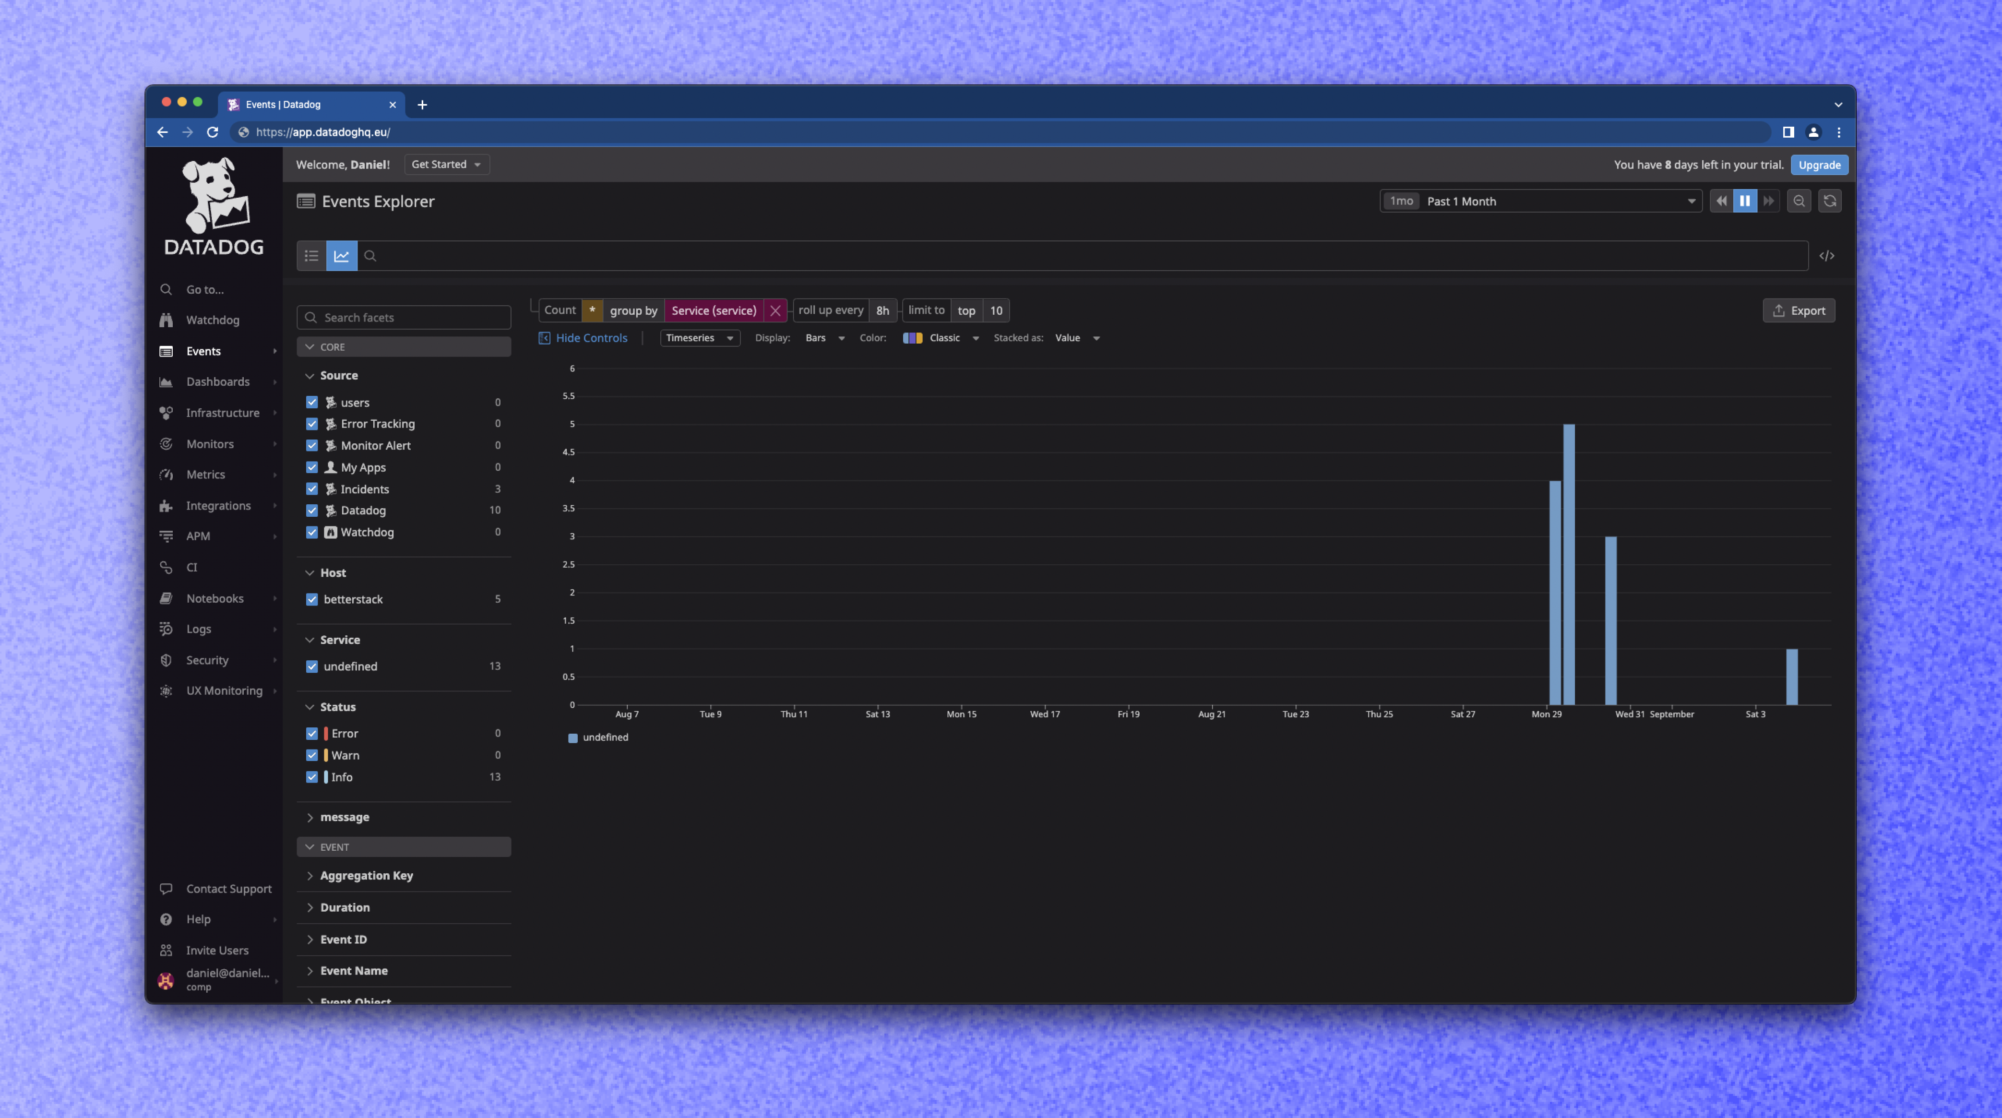2002x1118 pixels.
Task: Open the Go to search icon
Action: [167, 289]
